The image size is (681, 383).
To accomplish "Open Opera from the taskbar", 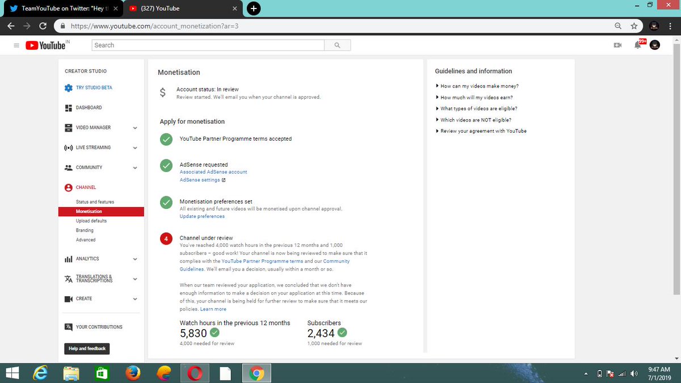I will pyautogui.click(x=195, y=373).
